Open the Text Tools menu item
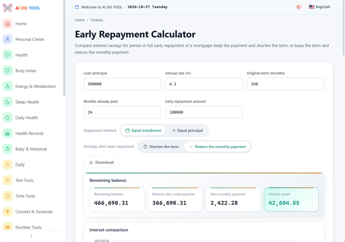 click(x=31, y=180)
